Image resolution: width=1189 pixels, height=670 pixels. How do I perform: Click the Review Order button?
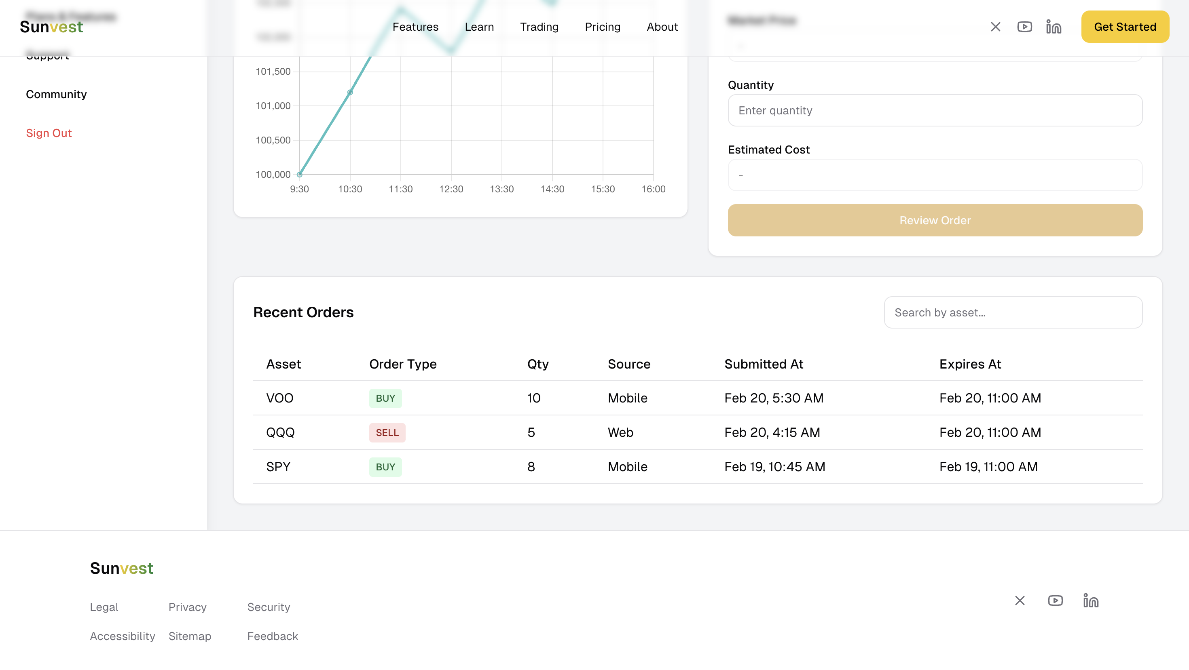point(935,220)
